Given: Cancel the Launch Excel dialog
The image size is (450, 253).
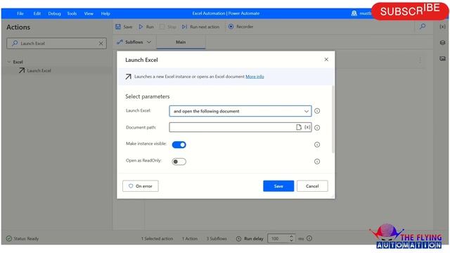Looking at the screenshot, I should pos(312,186).
